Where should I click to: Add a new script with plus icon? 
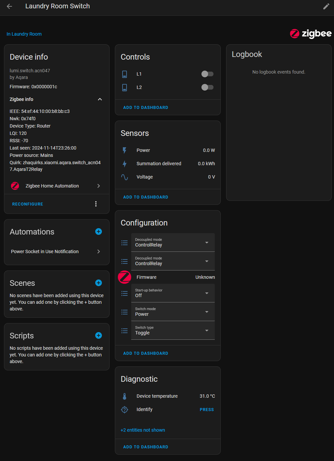click(99, 335)
